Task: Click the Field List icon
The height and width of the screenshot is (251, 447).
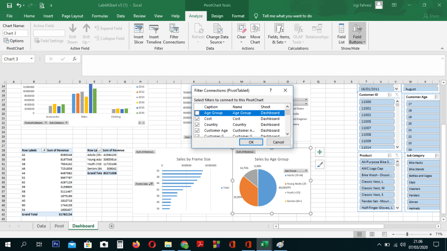Action: pos(341,34)
